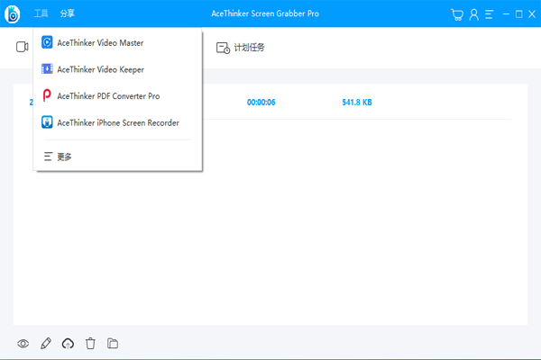Minimize the Screen Grabber Pro window
The height and width of the screenshot is (360, 541).
506,14
